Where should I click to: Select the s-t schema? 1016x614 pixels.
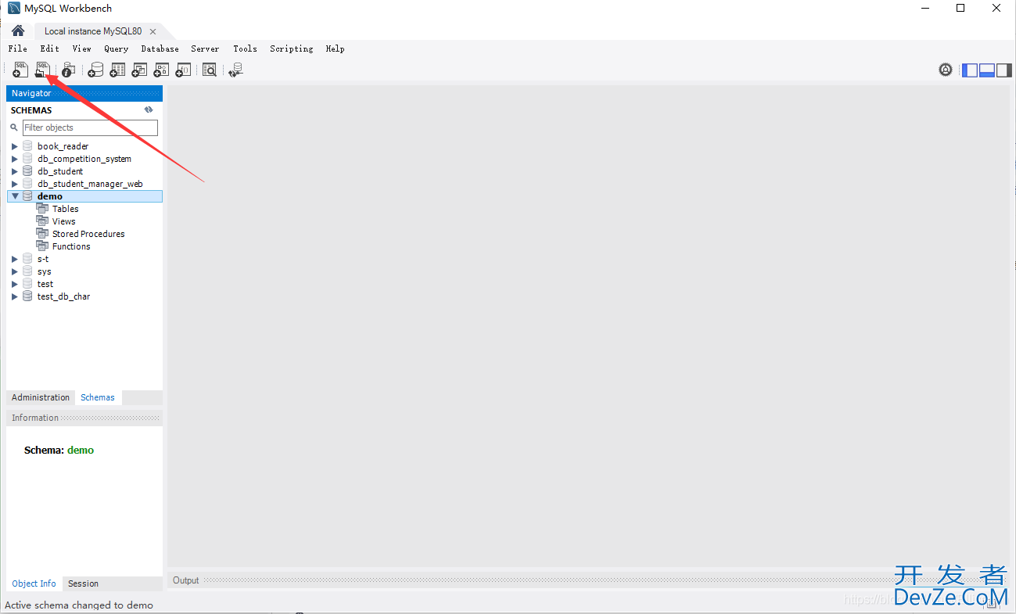coord(43,259)
